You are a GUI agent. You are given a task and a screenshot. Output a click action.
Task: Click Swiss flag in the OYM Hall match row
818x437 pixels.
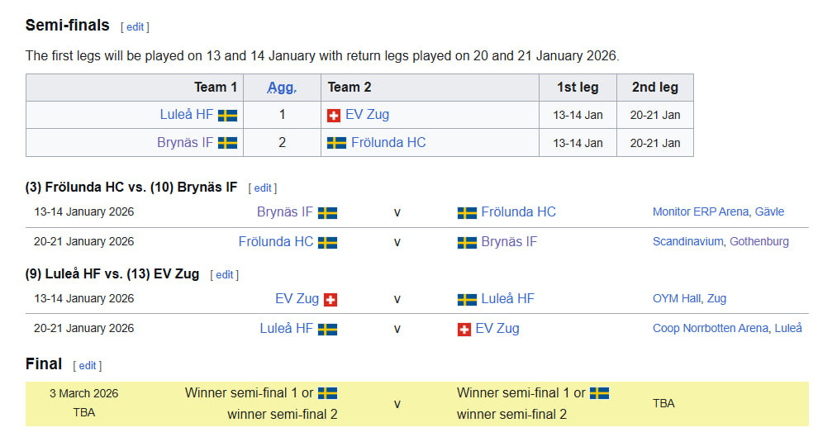tap(331, 299)
